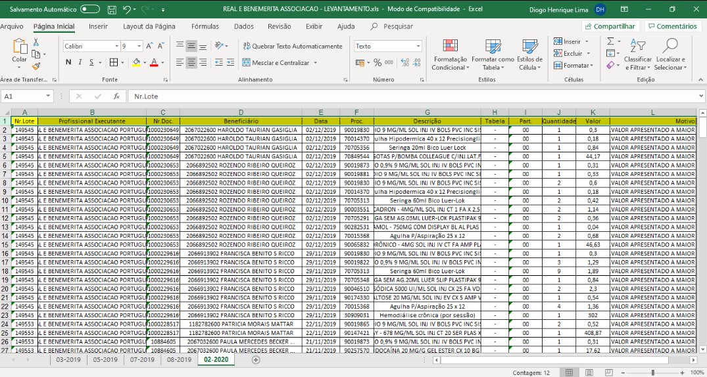Toggle bold (N) formatting
This screenshot has width=707, height=377.
pyautogui.click(x=68, y=62)
